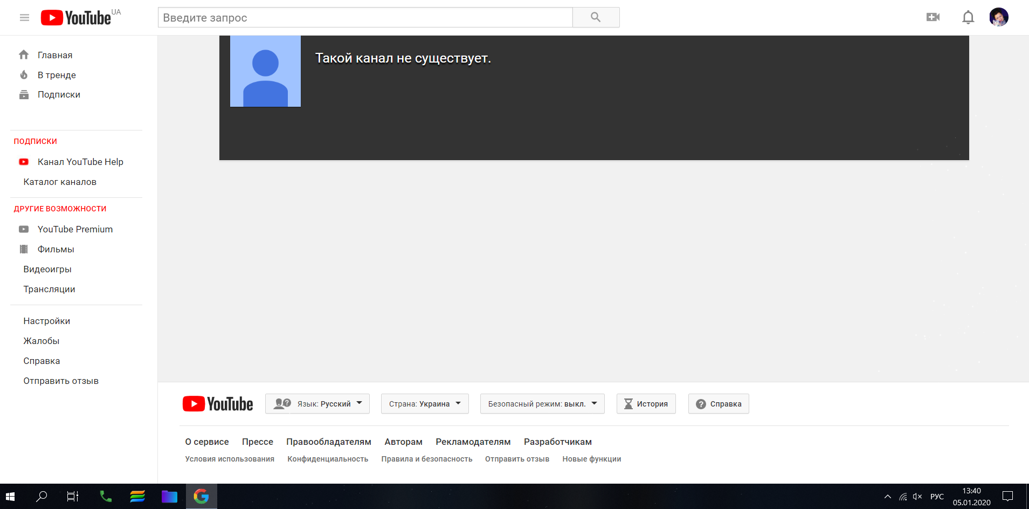Viewport: 1029px width, 509px height.
Task: Click the Главная home icon
Action: click(x=24, y=55)
